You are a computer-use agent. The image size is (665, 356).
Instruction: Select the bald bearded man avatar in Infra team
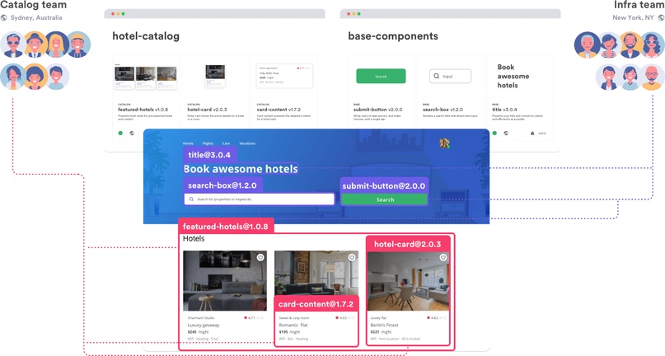pyautogui.click(x=652, y=77)
